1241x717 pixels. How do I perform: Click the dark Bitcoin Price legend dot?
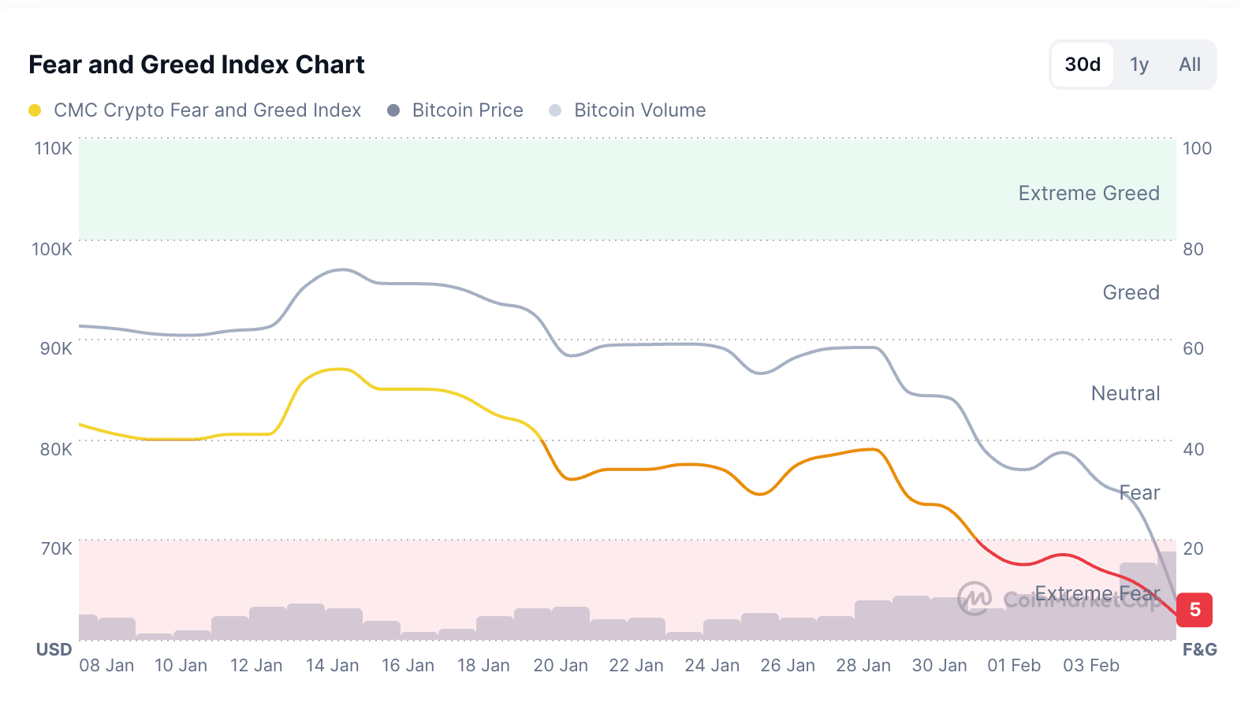pyautogui.click(x=393, y=110)
